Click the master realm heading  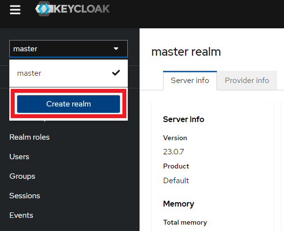[x=186, y=52]
